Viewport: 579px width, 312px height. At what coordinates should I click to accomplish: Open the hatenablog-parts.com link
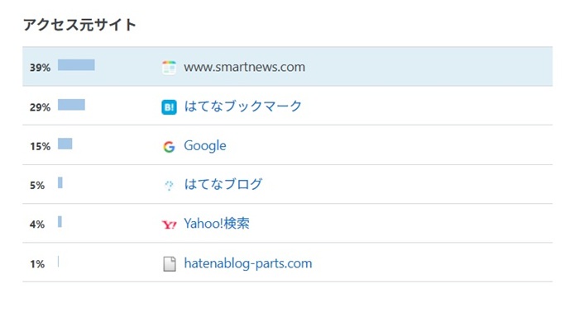[x=248, y=263]
